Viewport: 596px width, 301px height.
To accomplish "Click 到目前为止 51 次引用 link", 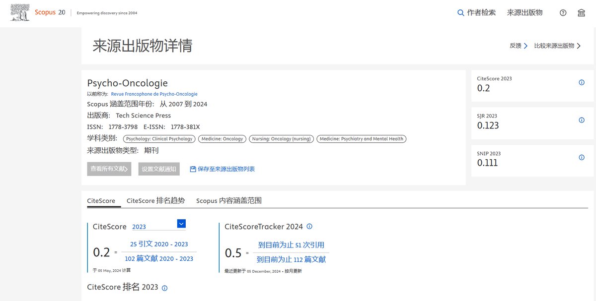I will click(x=291, y=245).
